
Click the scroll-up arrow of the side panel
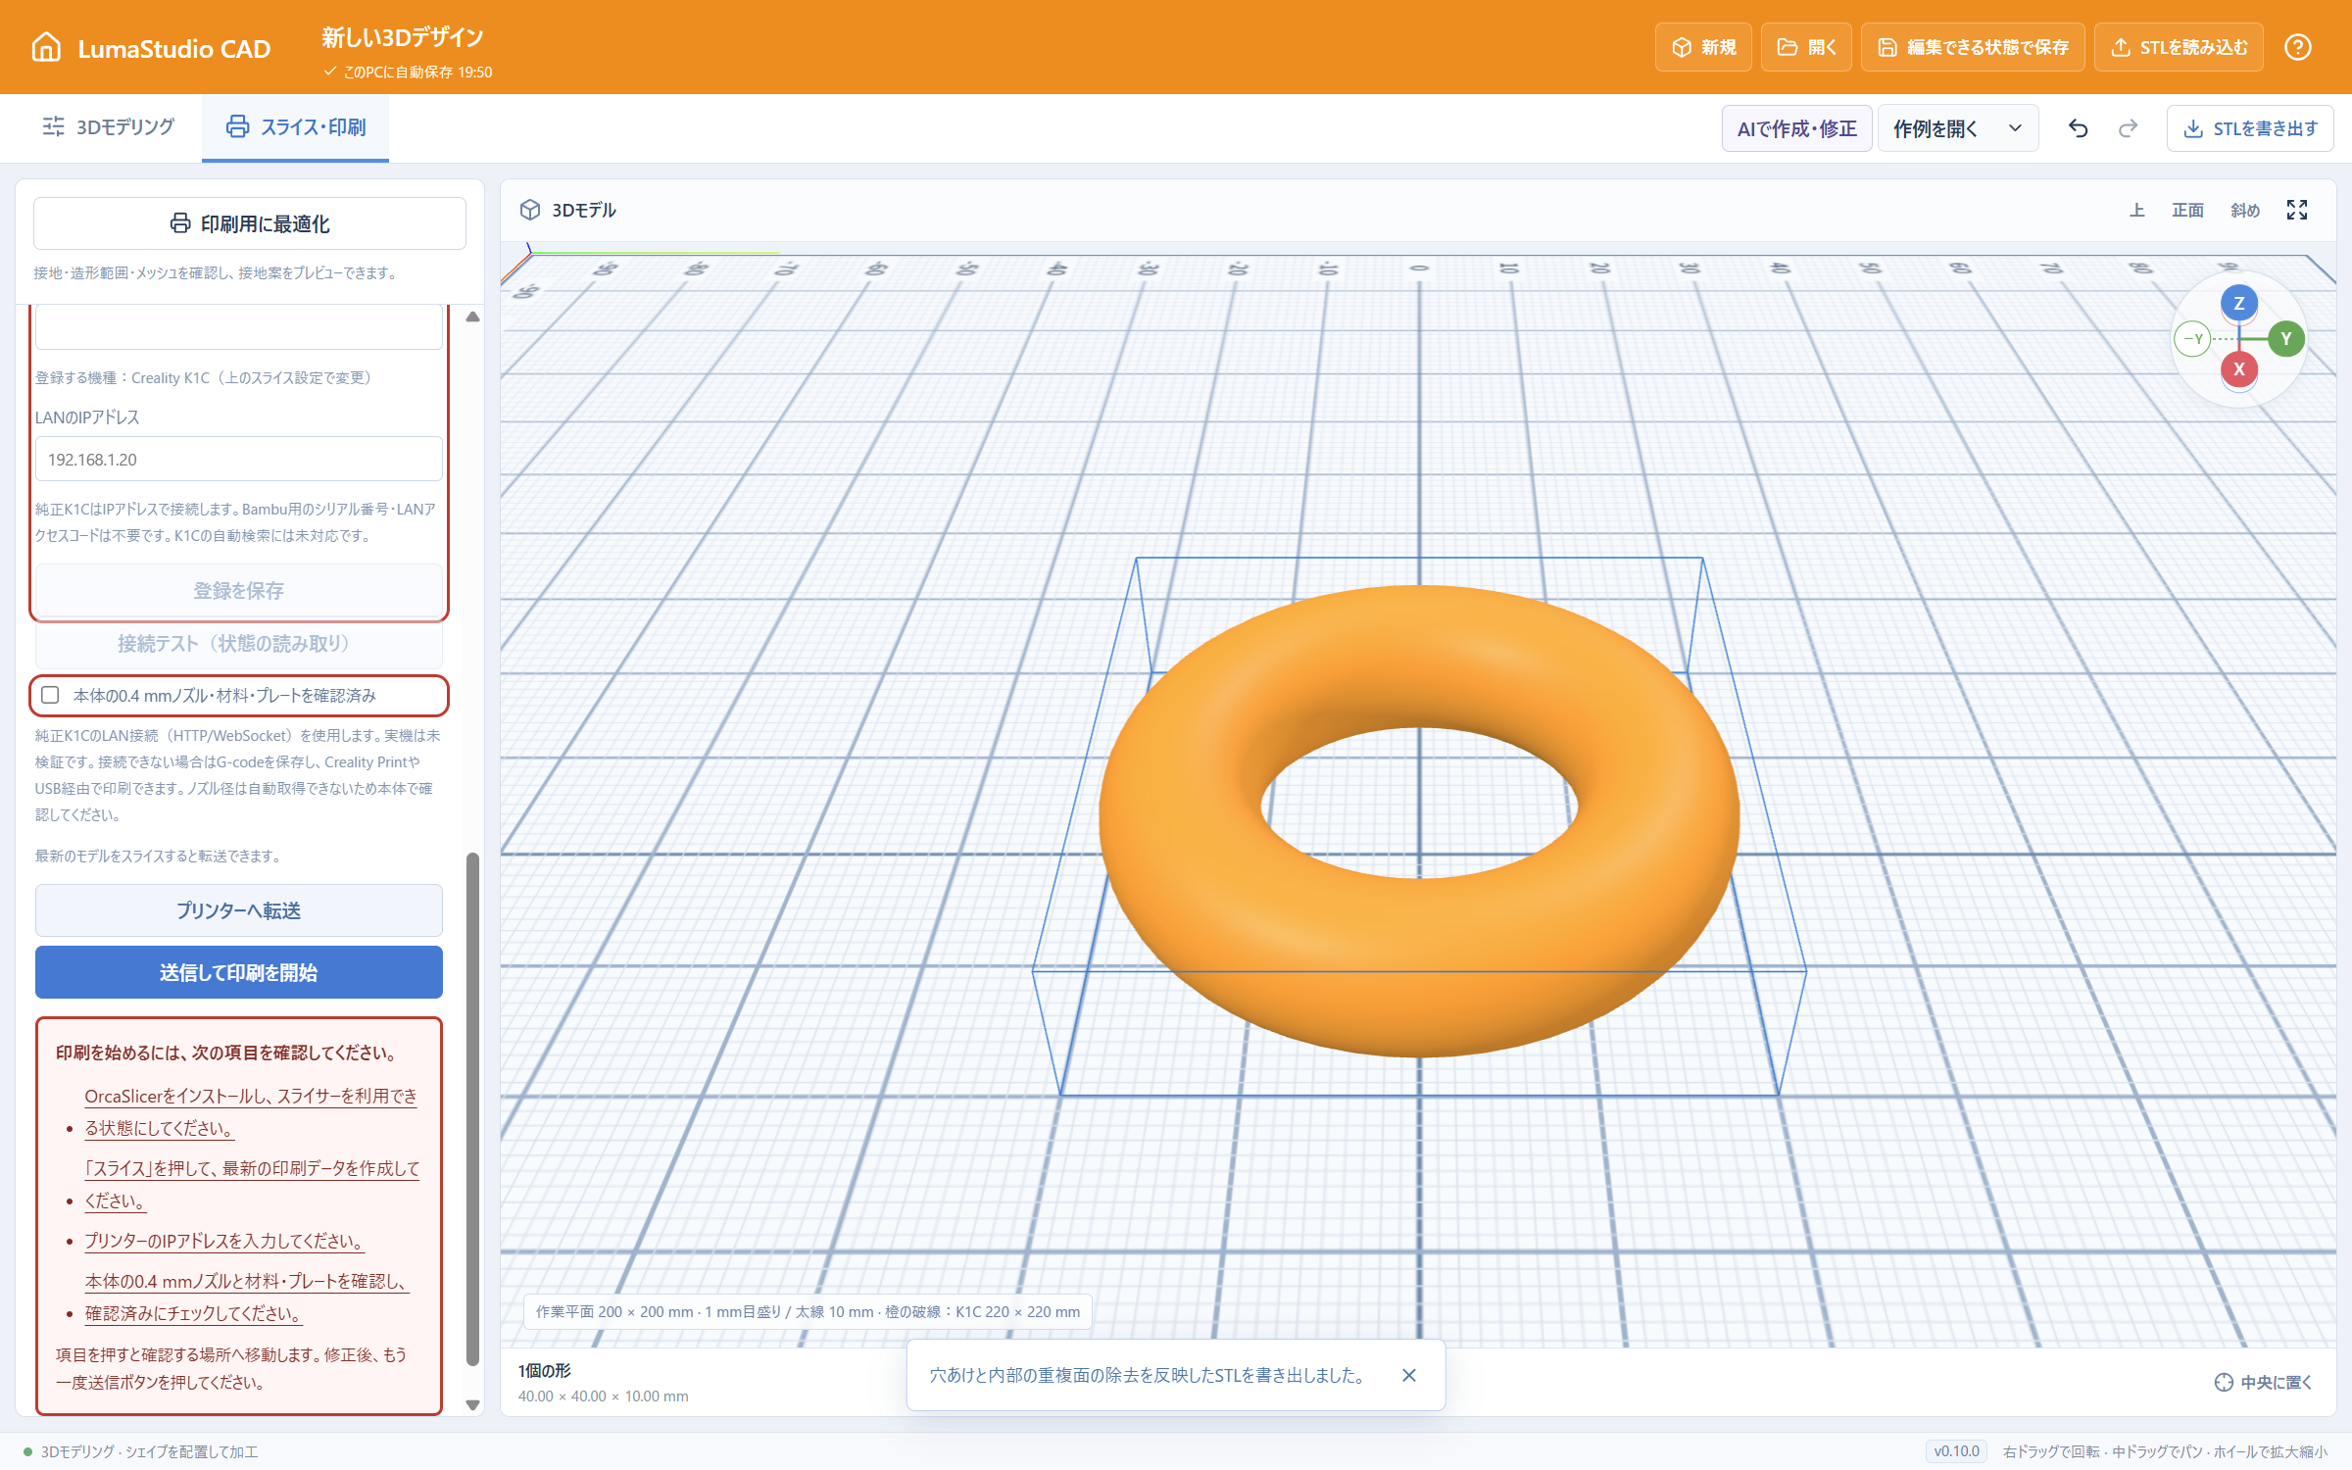point(472,317)
